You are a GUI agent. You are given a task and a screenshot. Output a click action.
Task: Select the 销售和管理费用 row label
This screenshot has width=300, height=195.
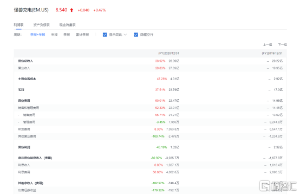point(29,108)
